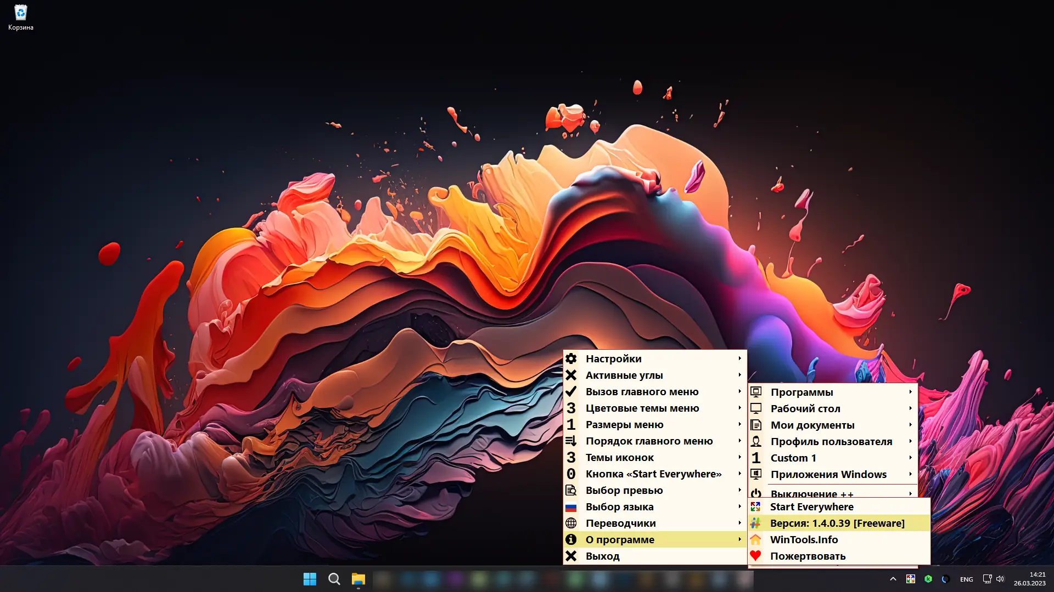Select Порядок главного меню entry
Screen dimensions: 1054x592
point(649,441)
